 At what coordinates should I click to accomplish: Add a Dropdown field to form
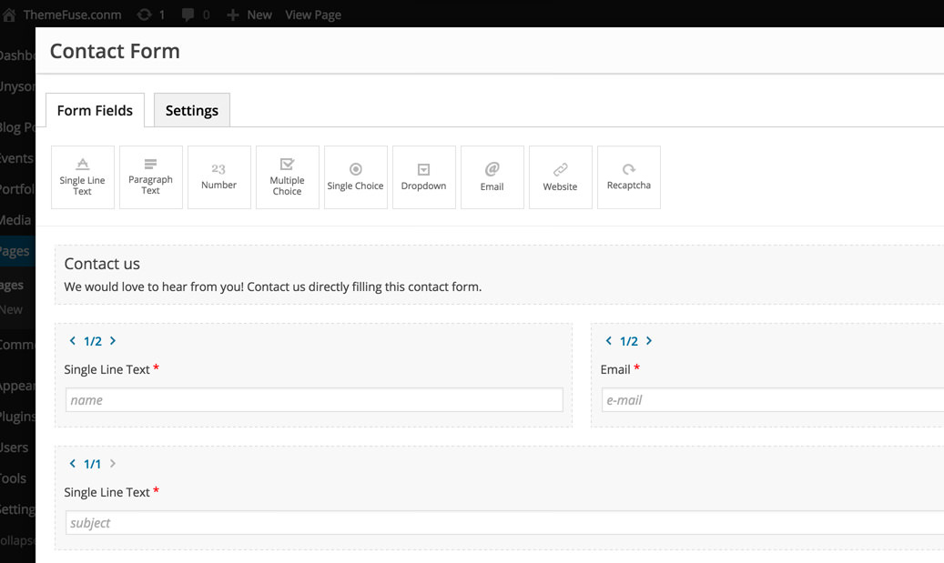[424, 177]
